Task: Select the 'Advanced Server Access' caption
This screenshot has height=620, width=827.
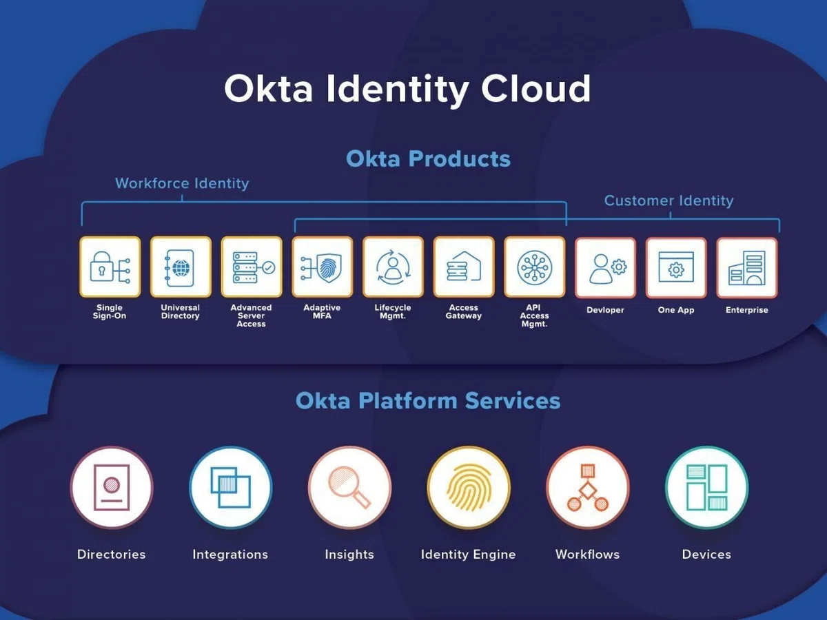Action: click(x=252, y=316)
